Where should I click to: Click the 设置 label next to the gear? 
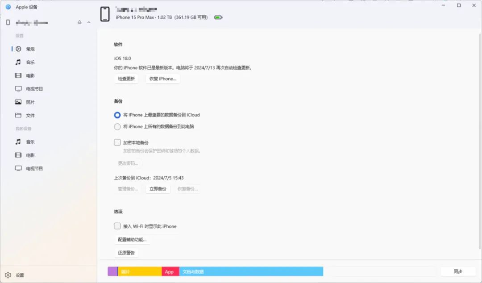coord(20,275)
